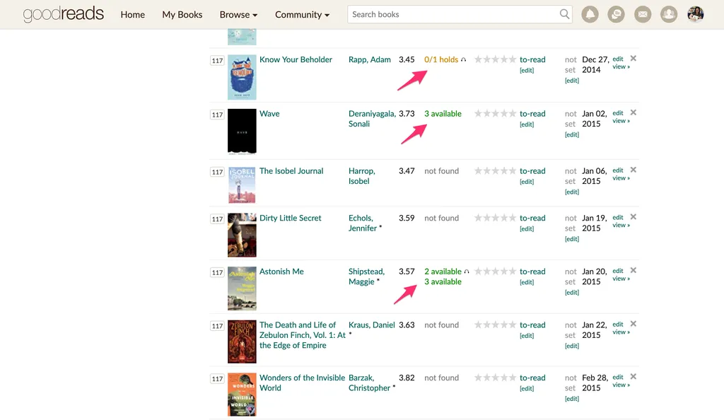Click view link for Astonish Me row
Screen dimensions: 724x420
tap(621, 279)
